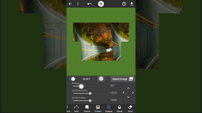Download the finished image
The image size is (202, 113).
point(132,4)
